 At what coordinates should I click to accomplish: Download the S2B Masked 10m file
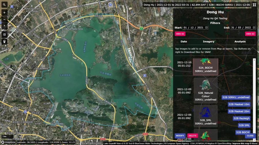239,104
